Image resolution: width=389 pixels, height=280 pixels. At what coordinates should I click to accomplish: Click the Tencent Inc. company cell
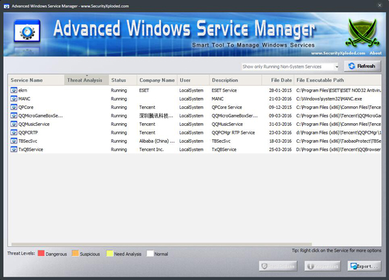pyautogui.click(x=151, y=149)
